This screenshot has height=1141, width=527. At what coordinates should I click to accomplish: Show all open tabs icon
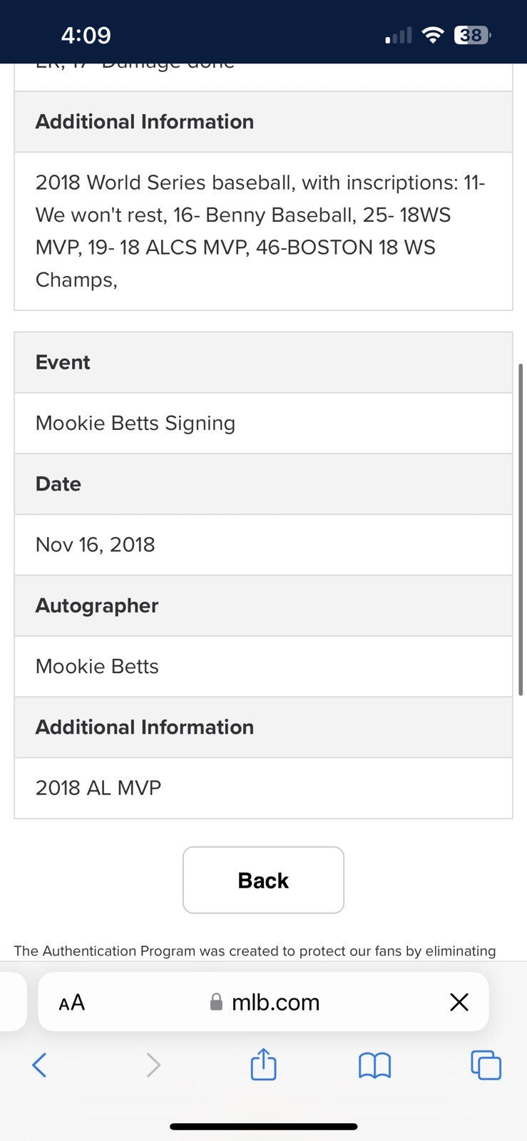(486, 1065)
